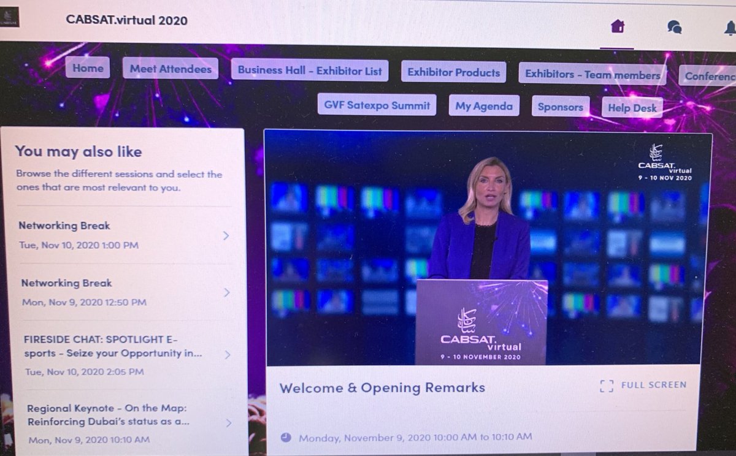
Task: Open the Conference button
Action: [708, 76]
